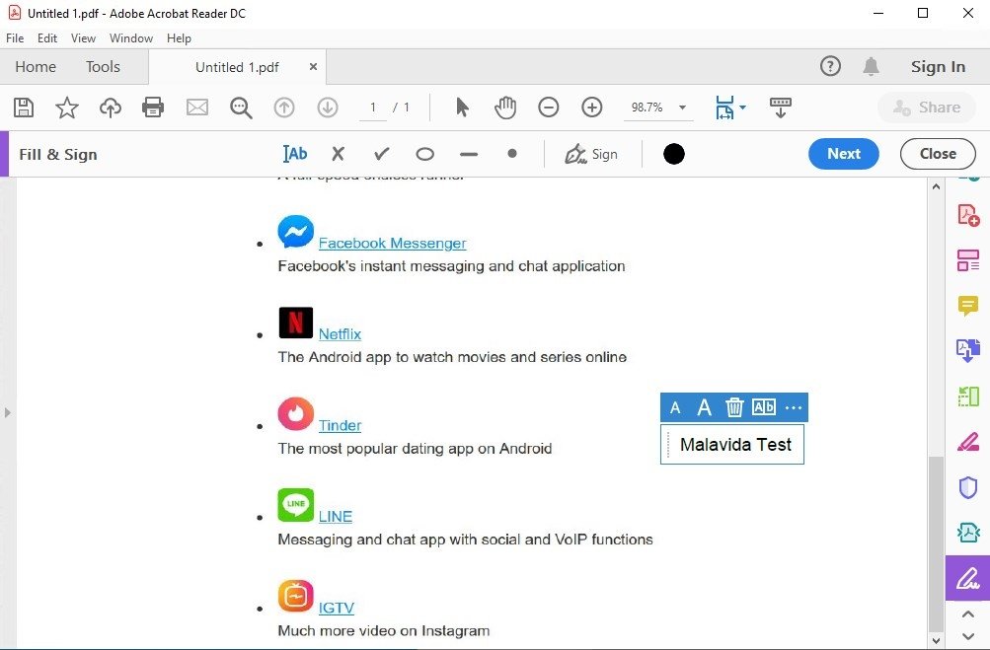Switch to comb field Ab icon
This screenshot has height=650, width=990.
(763, 407)
